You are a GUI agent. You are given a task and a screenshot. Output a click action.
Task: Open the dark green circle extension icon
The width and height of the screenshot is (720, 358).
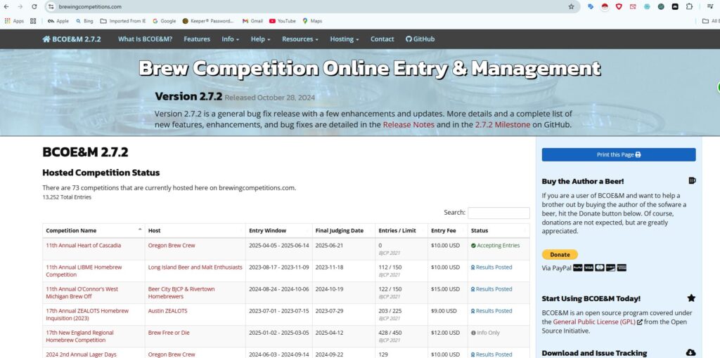pos(661,7)
